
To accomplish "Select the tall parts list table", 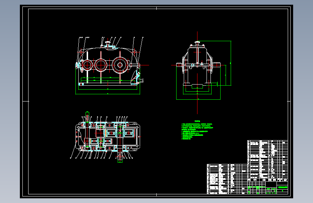I will point(268,161).
